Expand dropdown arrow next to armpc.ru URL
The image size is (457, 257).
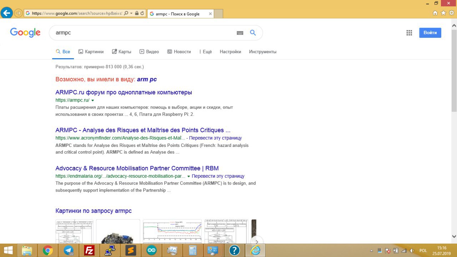pos(93,100)
